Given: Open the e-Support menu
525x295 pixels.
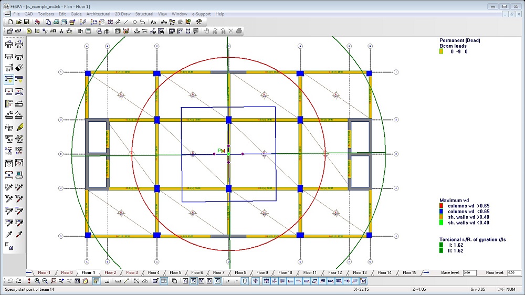Looking at the screenshot, I should click(201, 14).
